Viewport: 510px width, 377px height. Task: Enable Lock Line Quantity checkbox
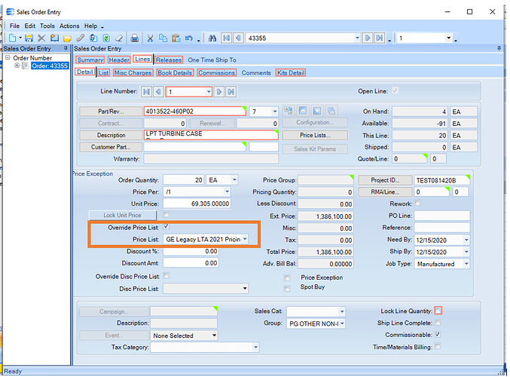[438, 311]
